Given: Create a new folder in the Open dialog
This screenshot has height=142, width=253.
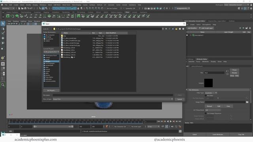Looking at the screenshot, I should [x=176, y=29].
